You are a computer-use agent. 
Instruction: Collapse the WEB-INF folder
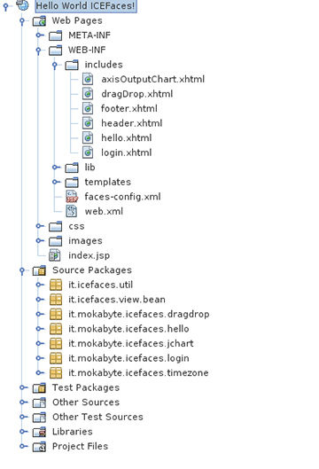click(x=39, y=51)
